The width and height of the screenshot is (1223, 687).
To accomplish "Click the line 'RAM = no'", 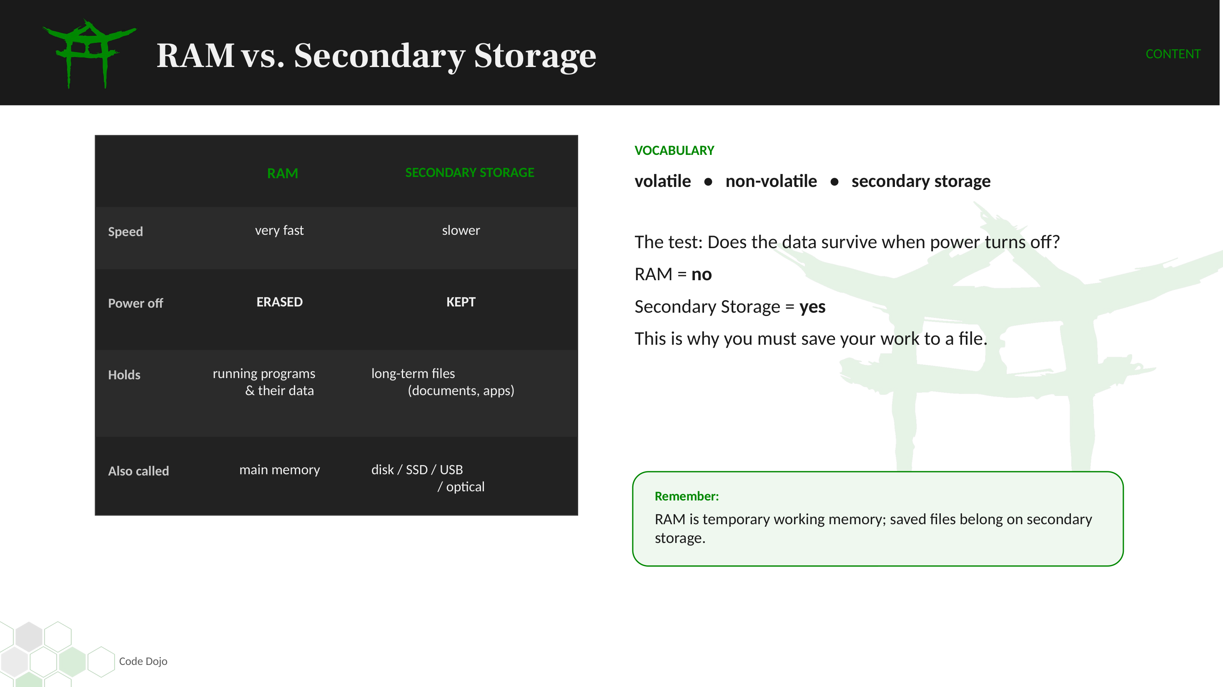I will click(673, 274).
